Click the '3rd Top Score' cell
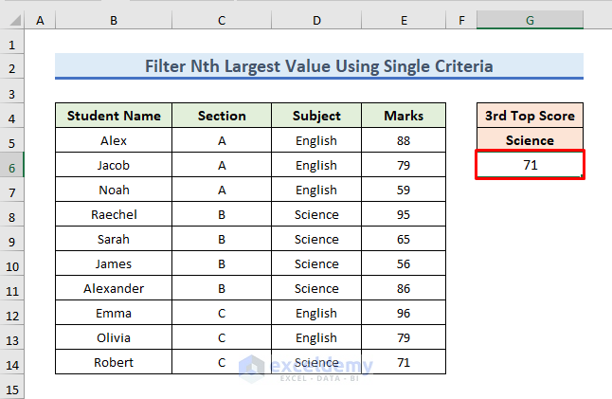This screenshot has width=612, height=399. pos(530,117)
